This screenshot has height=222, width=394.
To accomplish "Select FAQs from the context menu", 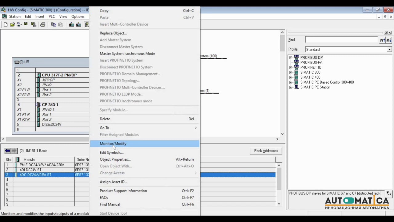I will (x=145, y=198).
